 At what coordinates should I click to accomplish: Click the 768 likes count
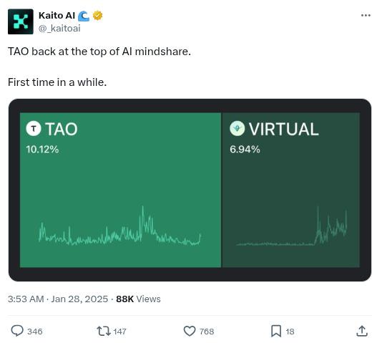pyautogui.click(x=207, y=332)
